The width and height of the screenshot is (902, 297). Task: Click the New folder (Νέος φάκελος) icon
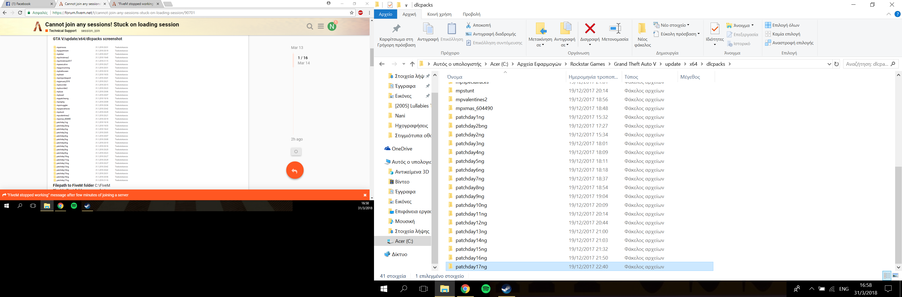click(642, 29)
